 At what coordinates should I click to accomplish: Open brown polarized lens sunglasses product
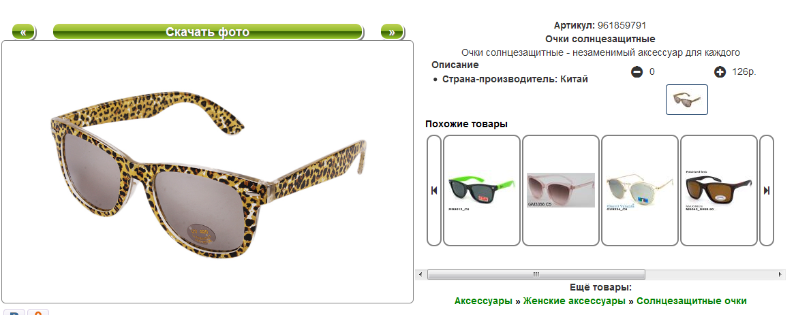pos(719,190)
